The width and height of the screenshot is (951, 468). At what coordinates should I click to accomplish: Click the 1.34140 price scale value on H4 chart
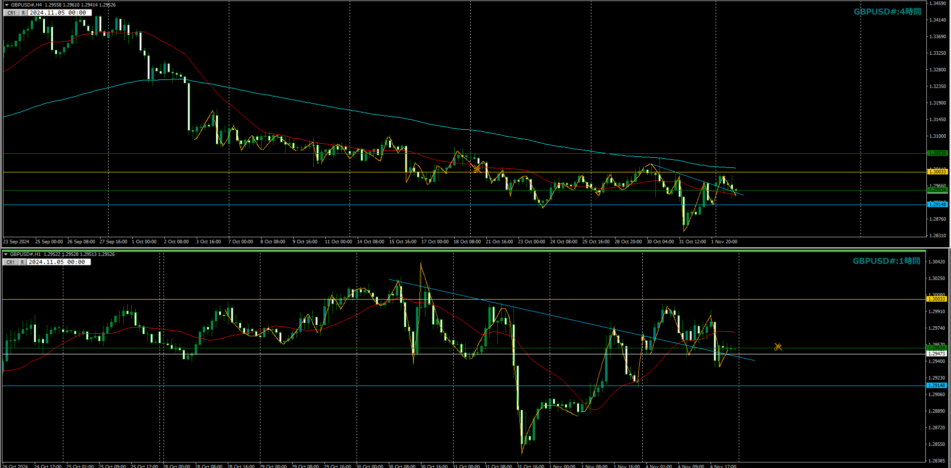[937, 20]
